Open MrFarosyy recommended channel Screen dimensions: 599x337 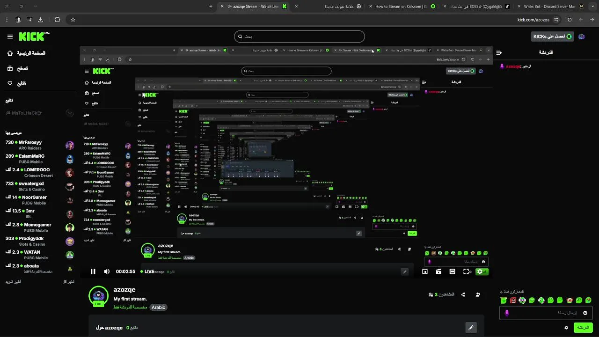[40, 145]
